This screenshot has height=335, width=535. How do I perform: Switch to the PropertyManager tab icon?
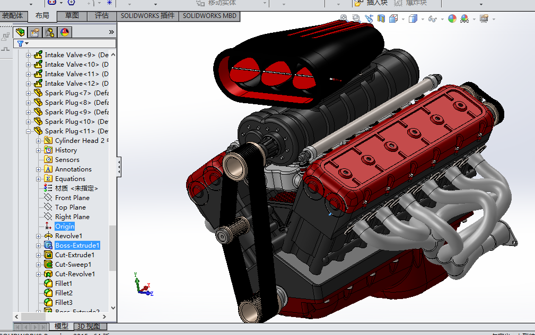coord(35,32)
